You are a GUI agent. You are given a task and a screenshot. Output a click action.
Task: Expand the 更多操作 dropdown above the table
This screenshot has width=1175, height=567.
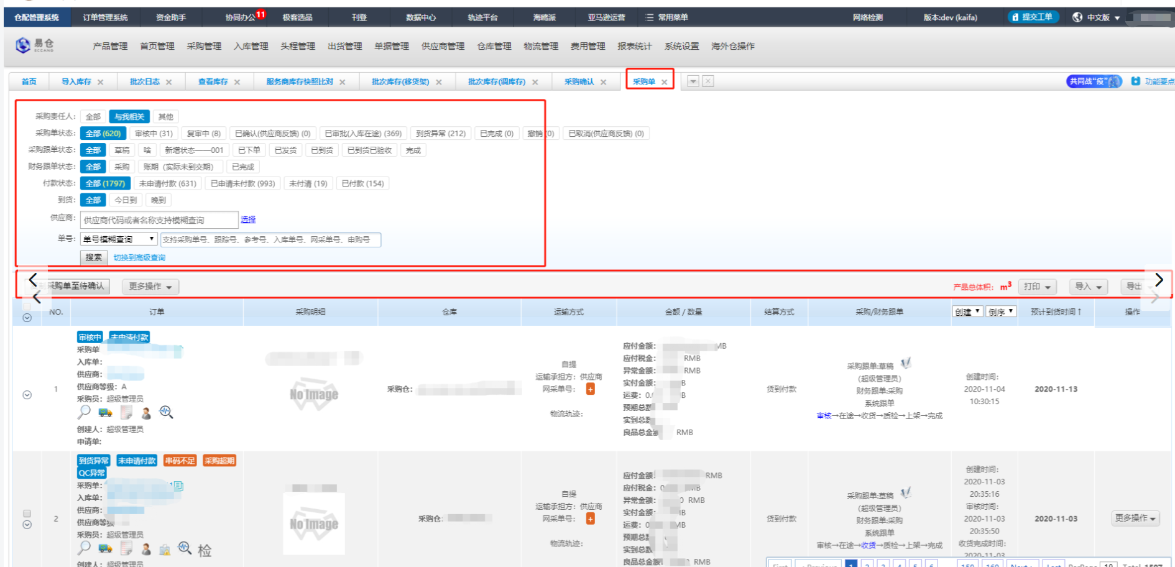coord(149,286)
